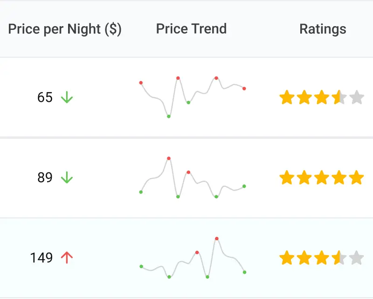
Task: Click the Ratings column header
Action: (323, 29)
